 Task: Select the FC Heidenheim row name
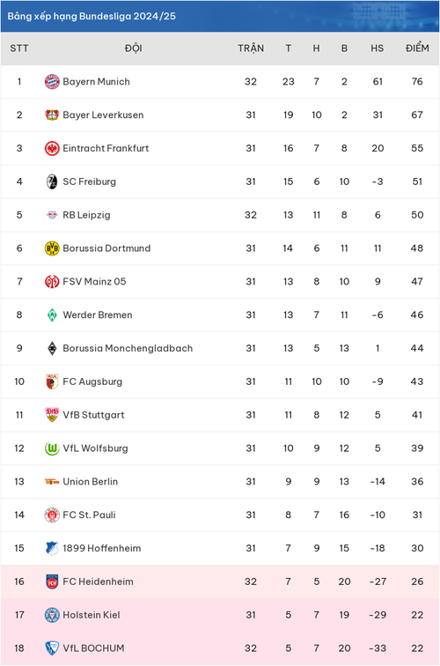pos(98,581)
